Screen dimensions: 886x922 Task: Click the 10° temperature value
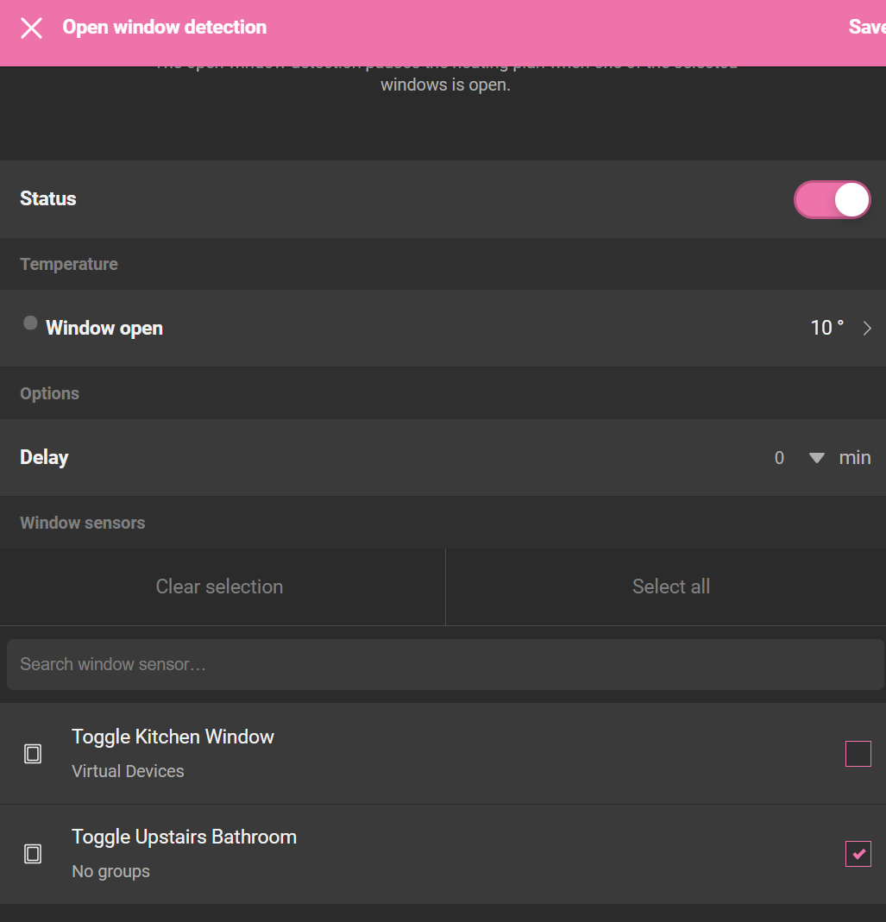tap(826, 328)
